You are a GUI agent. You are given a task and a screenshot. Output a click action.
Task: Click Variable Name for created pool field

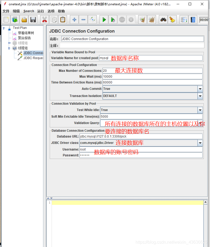(151, 58)
